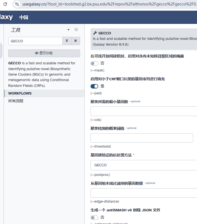Open the tools panel dropdown caret
Screen dimensions: 197x224
[x=69, y=30]
